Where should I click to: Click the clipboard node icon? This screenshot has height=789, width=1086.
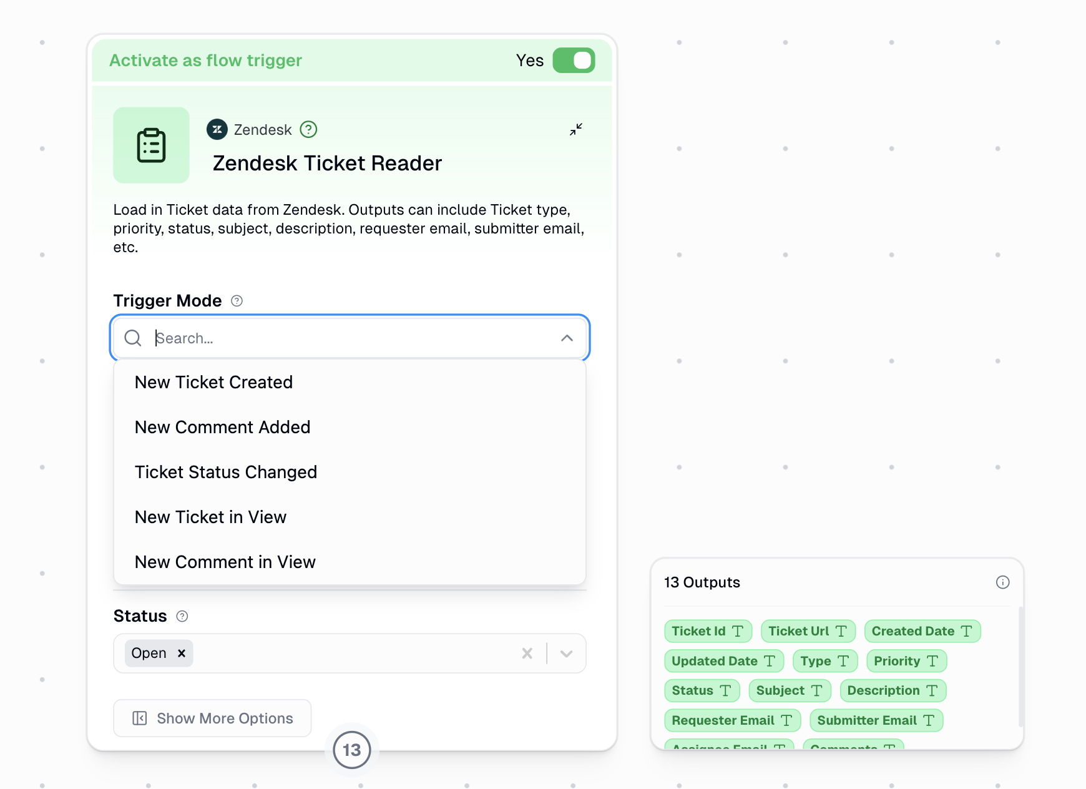(x=151, y=145)
